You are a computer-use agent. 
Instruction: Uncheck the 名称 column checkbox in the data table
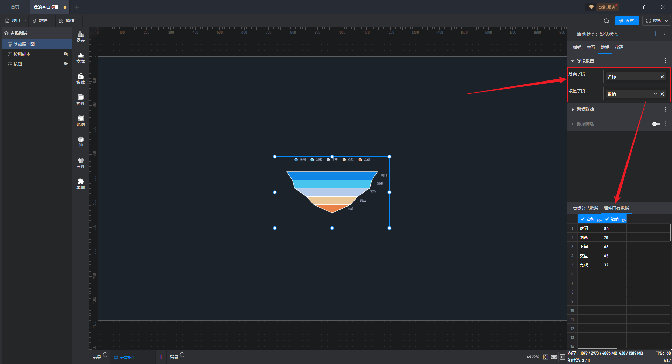coord(582,219)
